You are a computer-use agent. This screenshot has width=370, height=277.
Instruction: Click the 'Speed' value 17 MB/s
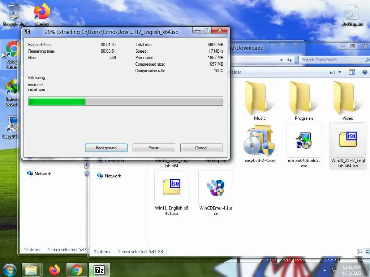click(216, 51)
